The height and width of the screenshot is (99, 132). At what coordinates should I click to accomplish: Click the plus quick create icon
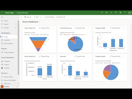point(111,13)
